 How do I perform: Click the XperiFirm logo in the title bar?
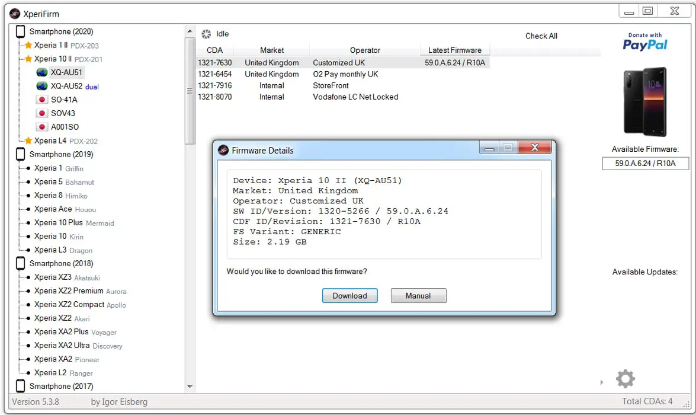[15, 14]
